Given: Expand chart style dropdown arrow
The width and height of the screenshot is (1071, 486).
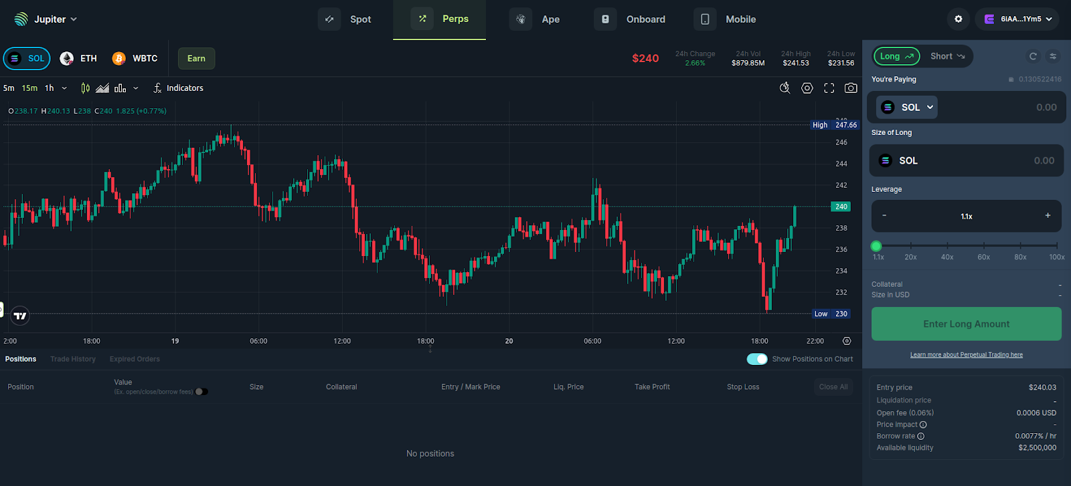Looking at the screenshot, I should (136, 88).
